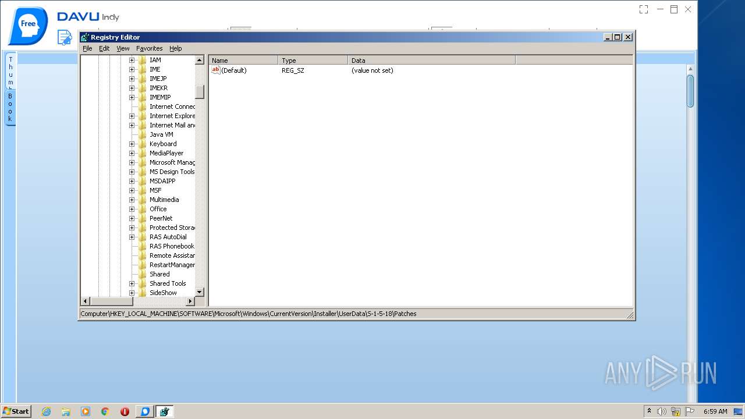Launch Internet Explorer from taskbar
This screenshot has width=745, height=419.
click(46, 411)
